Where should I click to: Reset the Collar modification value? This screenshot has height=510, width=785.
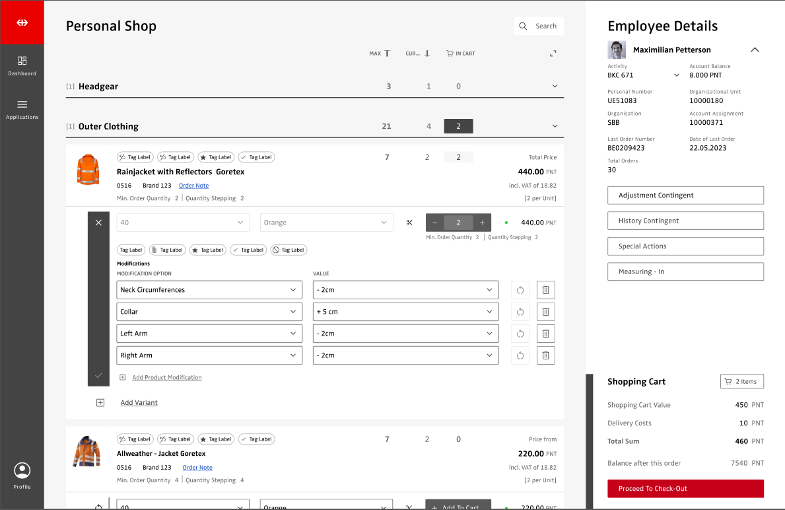tap(520, 312)
